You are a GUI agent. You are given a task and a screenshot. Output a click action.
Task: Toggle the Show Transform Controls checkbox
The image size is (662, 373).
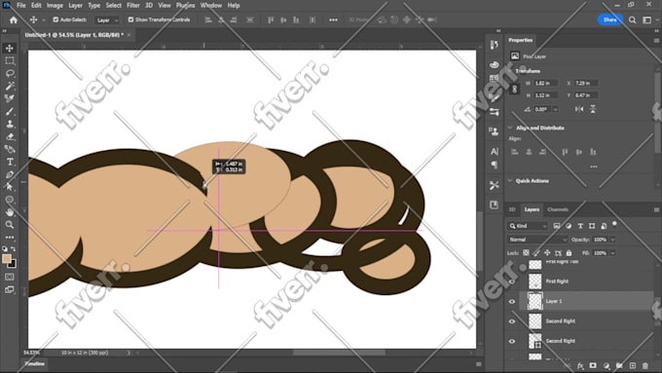[x=130, y=19]
